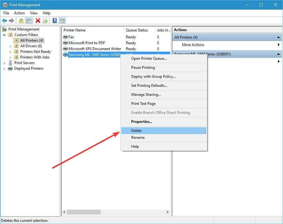This screenshot has width=283, height=224.
Task: Select the Printers Not Ready filter label
Action: coord(36,52)
